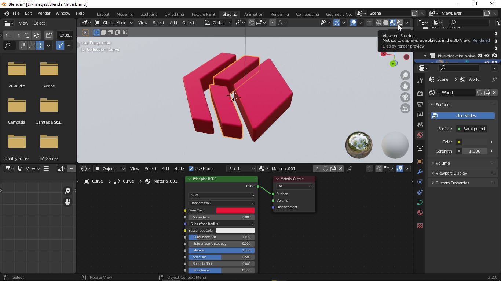Click the pan hand icon in the 3D viewport
This screenshot has height=281, width=501.
tap(405, 86)
